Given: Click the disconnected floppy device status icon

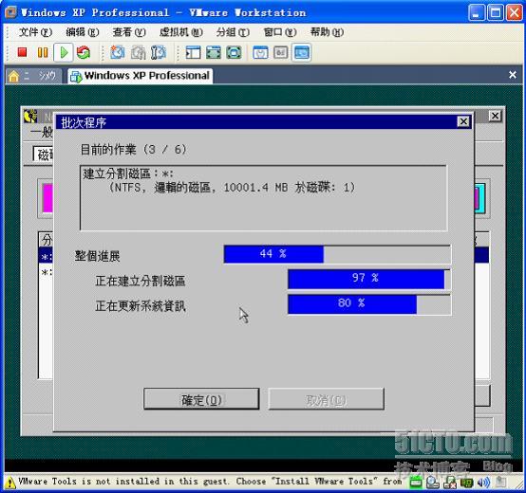Looking at the screenshot, I should (449, 483).
